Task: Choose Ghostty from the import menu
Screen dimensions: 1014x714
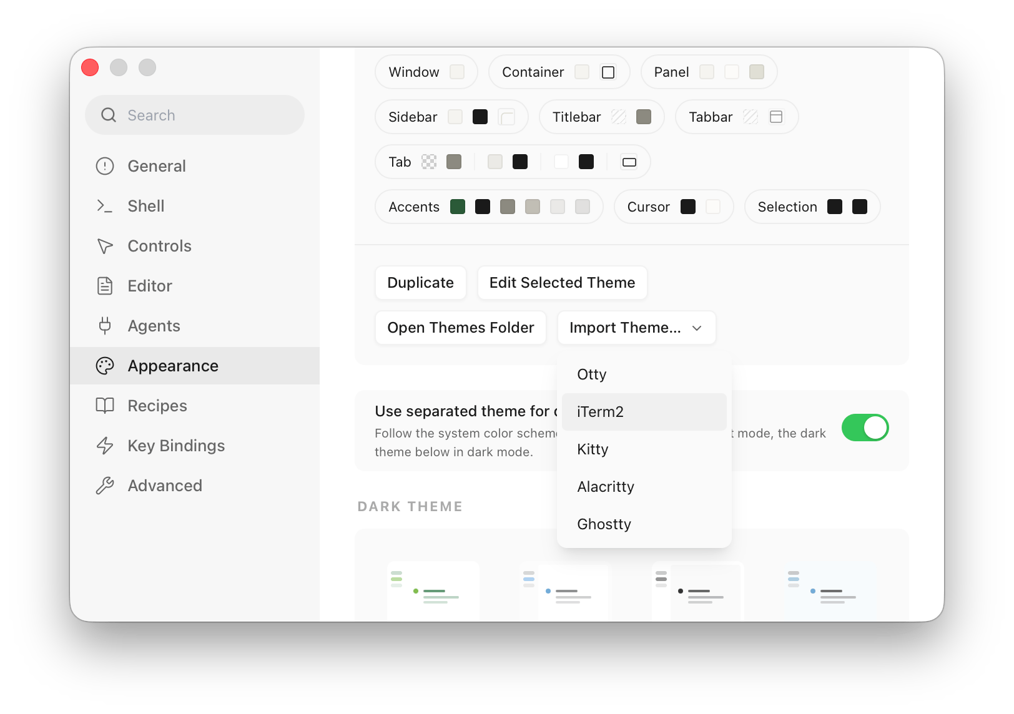Action: point(644,524)
